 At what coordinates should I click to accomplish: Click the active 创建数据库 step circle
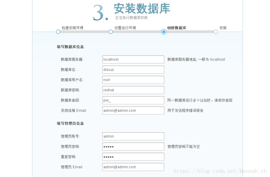(x=164, y=32)
